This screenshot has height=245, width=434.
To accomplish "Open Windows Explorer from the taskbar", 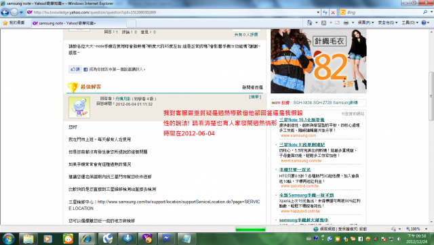I will pyautogui.click(x=28, y=239).
